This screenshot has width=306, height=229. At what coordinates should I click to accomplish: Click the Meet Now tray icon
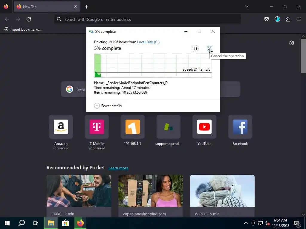pyautogui.click(x=253, y=223)
